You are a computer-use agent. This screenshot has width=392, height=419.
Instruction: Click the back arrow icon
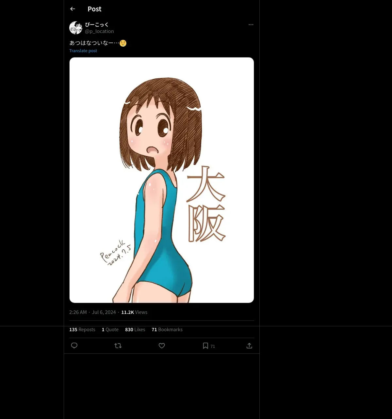tap(73, 9)
